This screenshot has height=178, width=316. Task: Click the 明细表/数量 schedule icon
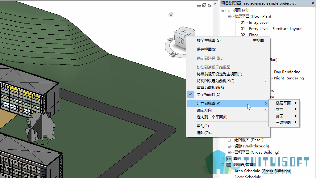click(229, 165)
